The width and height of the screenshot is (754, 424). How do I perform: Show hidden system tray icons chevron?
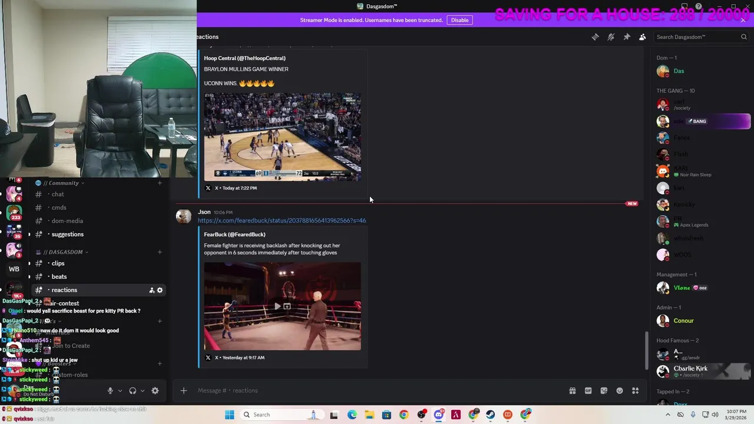668,415
